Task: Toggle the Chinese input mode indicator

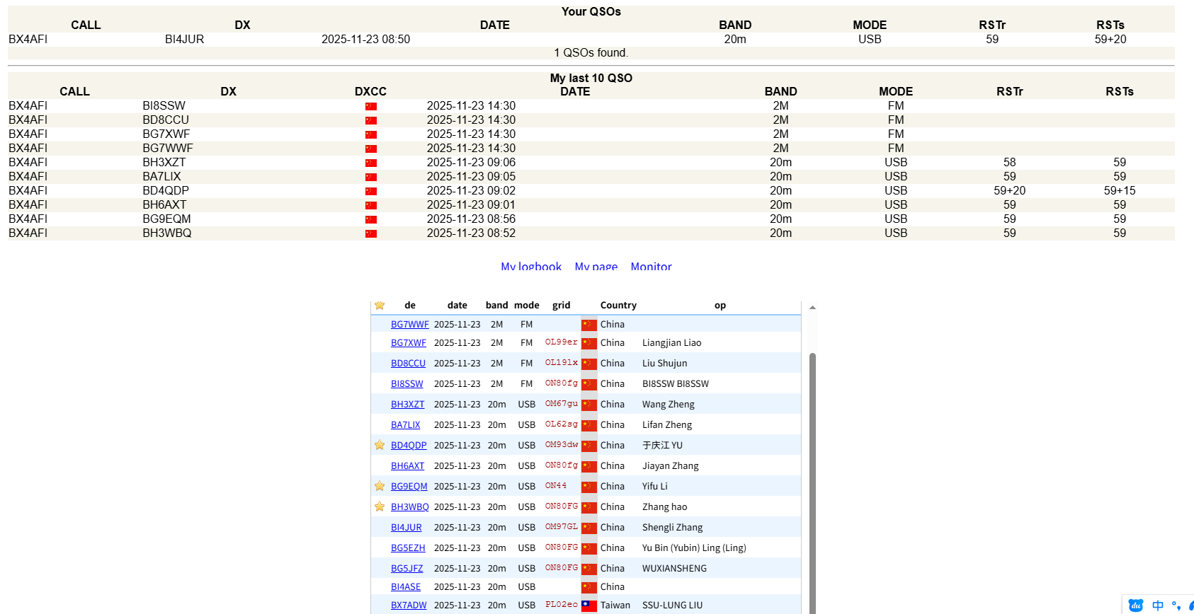Action: (1158, 606)
